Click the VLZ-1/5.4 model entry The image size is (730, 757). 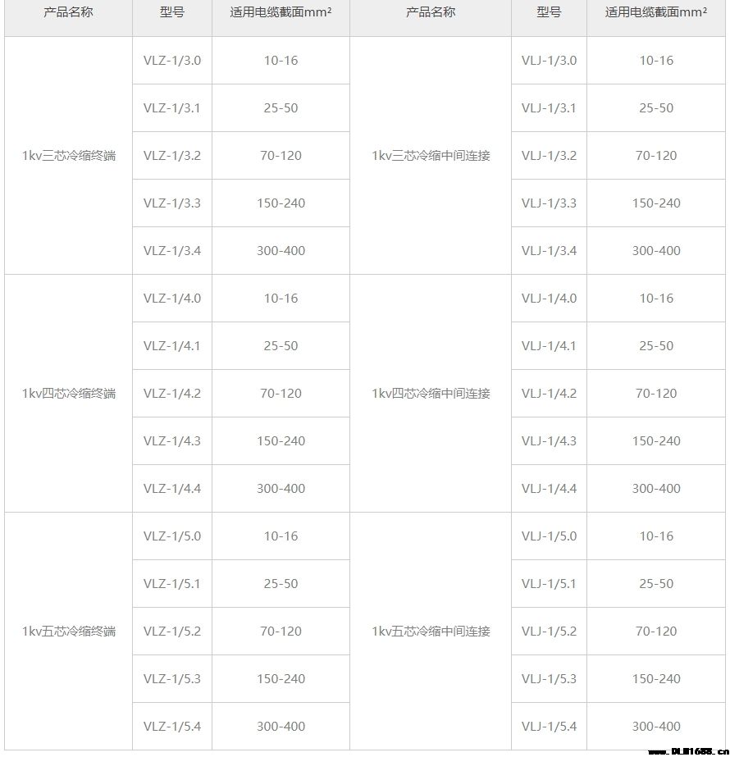coord(172,727)
